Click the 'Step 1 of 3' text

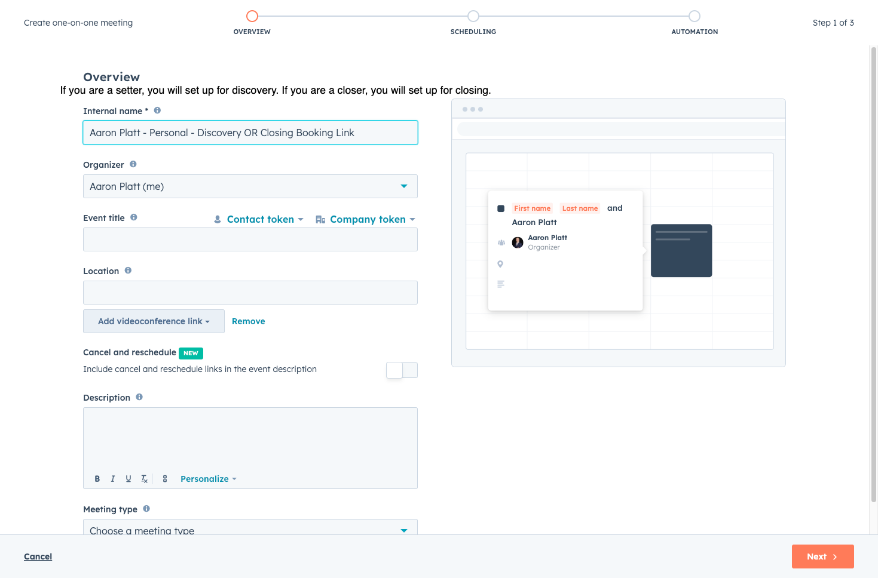(x=833, y=23)
